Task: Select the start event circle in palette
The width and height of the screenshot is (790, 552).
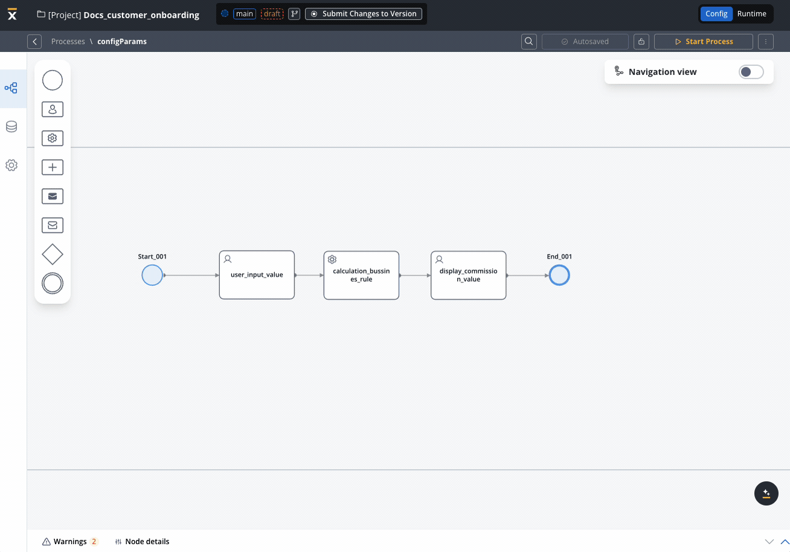Action: (53, 80)
